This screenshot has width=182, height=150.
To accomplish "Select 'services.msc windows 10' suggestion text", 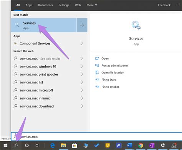I will coord(38,67).
